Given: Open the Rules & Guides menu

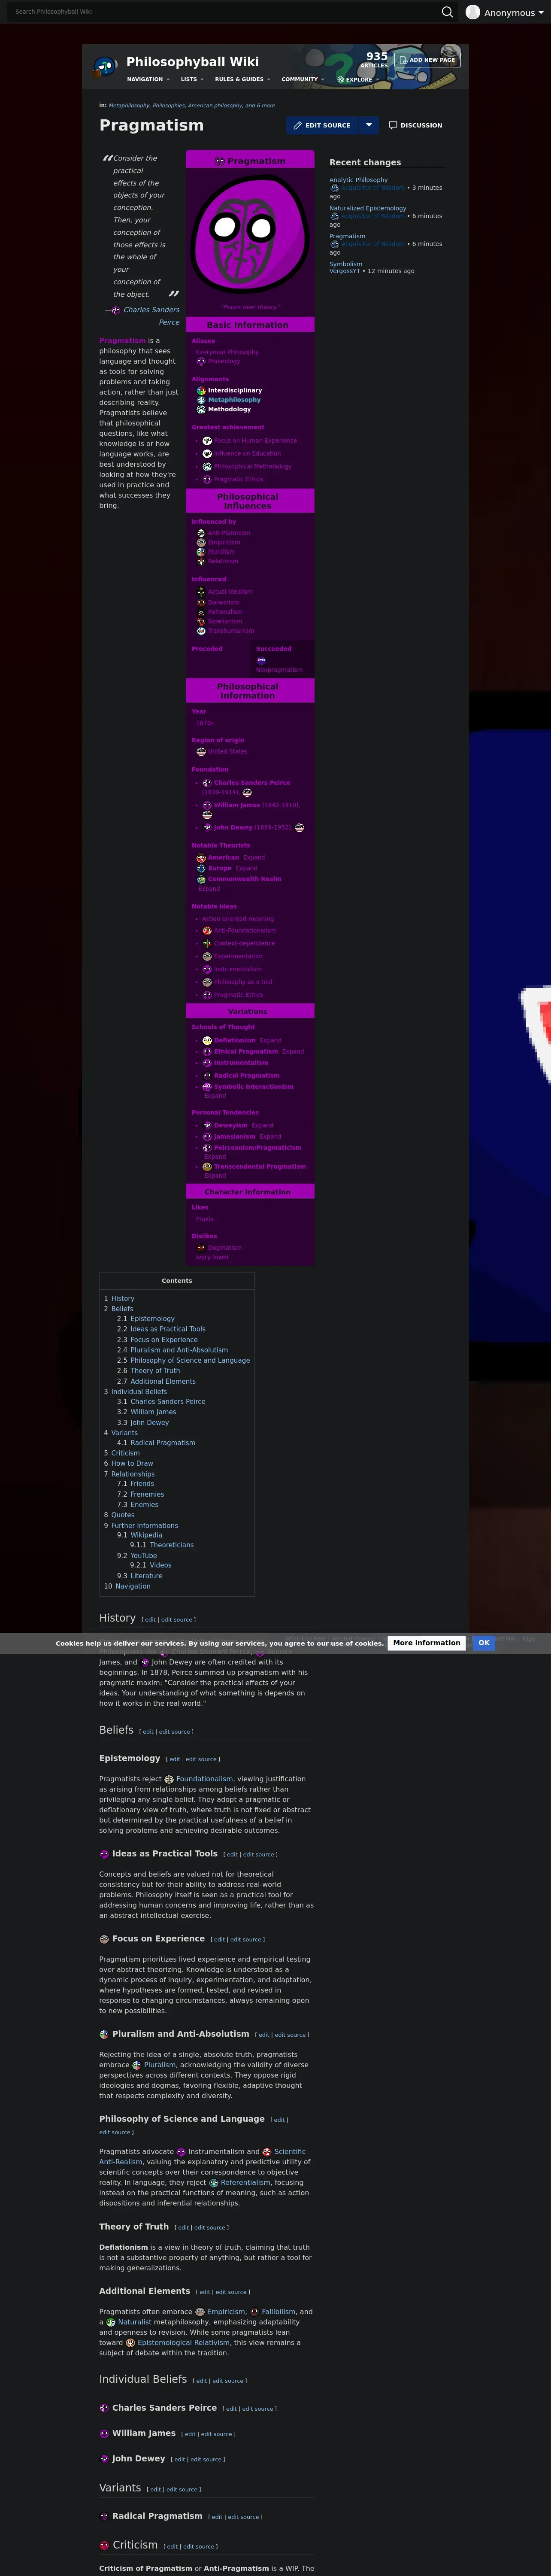Looking at the screenshot, I should tap(243, 79).
